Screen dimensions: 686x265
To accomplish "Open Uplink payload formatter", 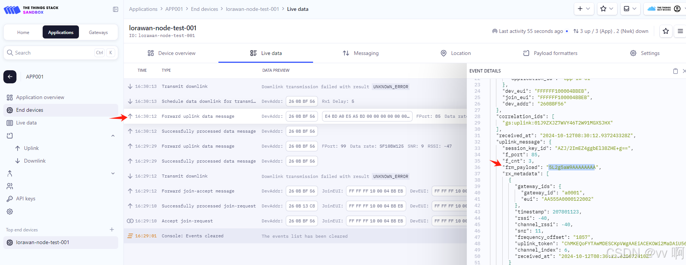I will (31, 148).
